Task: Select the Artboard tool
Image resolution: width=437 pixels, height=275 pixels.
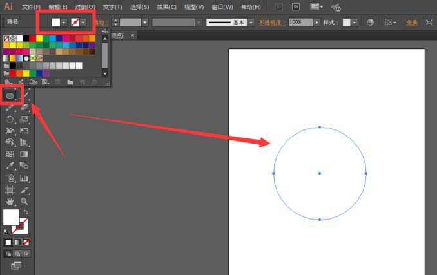Action: pyautogui.click(x=10, y=190)
